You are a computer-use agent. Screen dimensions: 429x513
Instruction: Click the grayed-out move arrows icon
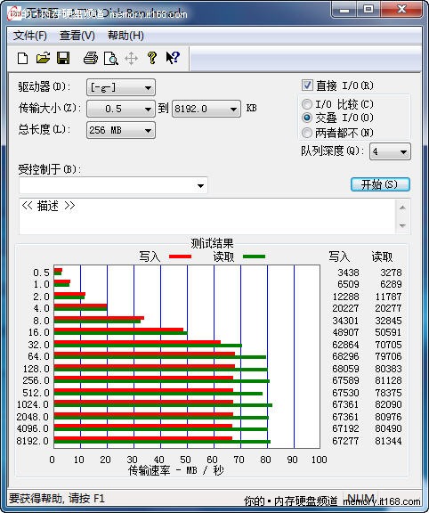[x=131, y=59]
